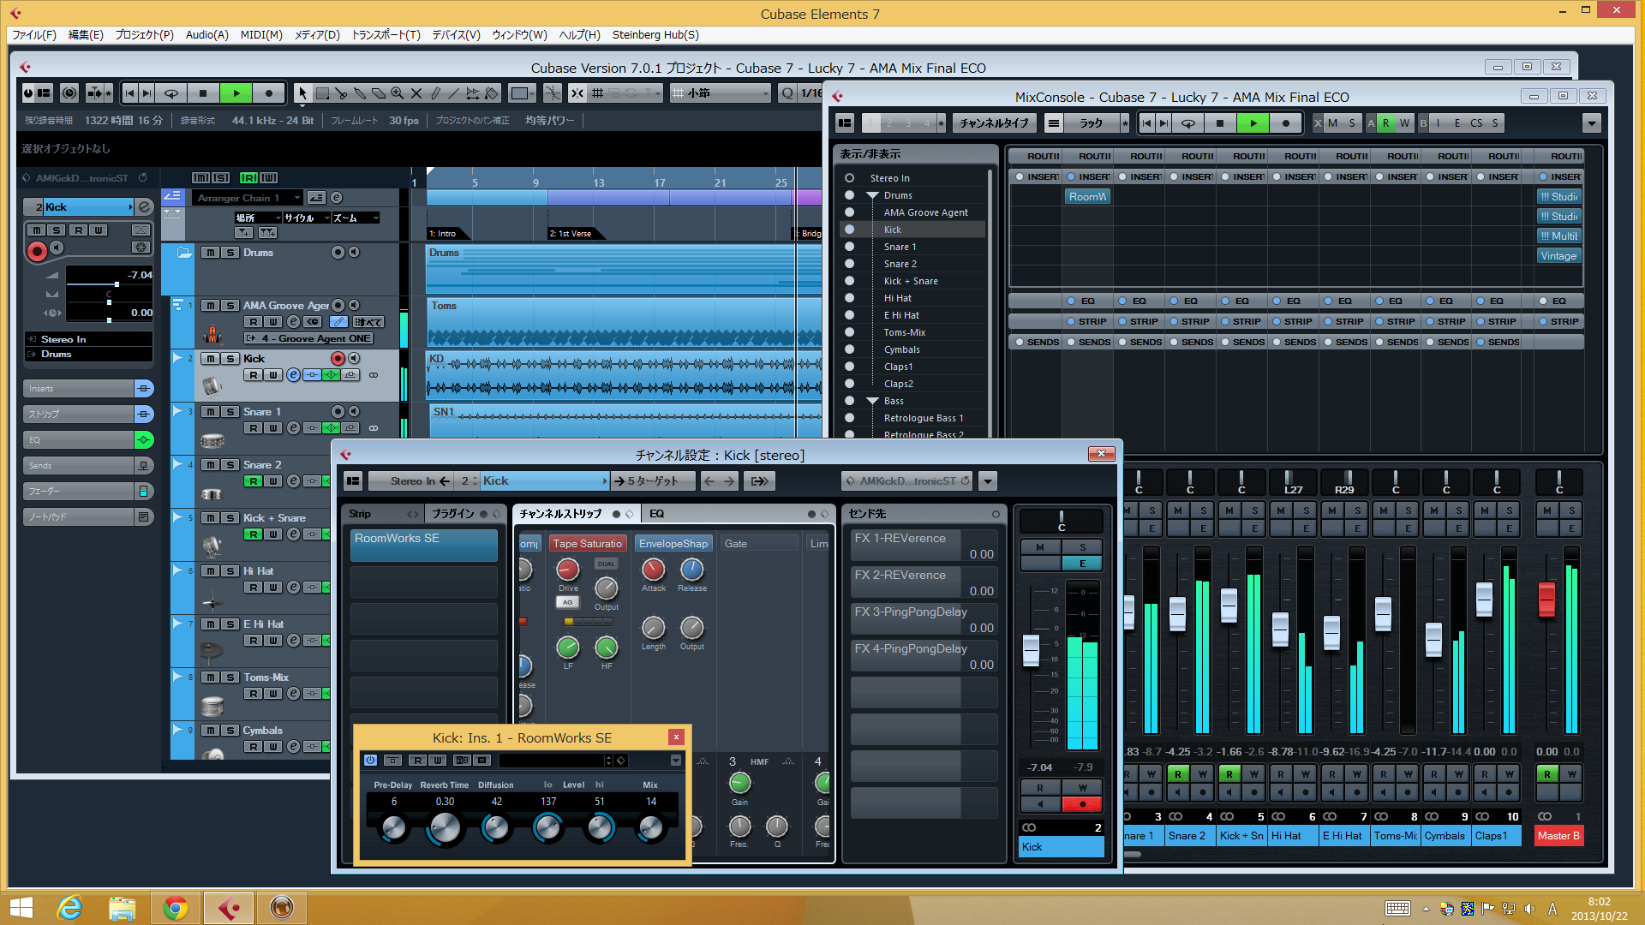Viewport: 1645px width, 925px height.
Task: Open EnvelopeShaper strip module
Action: coord(673,544)
